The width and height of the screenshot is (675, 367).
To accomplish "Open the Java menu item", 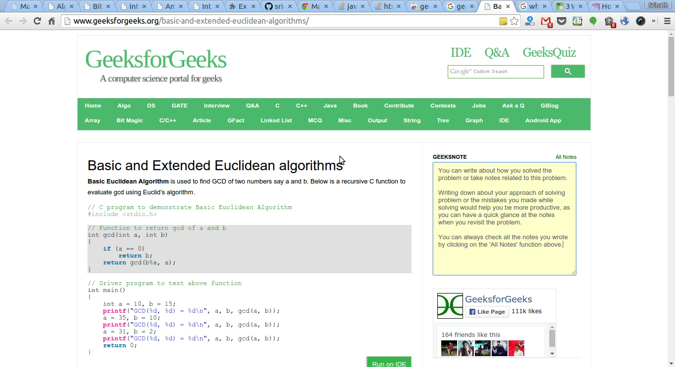I will (330, 106).
